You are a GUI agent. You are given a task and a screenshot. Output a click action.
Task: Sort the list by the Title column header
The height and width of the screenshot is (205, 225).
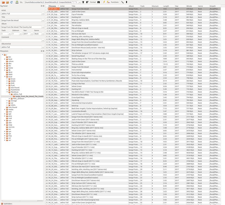(100, 6)
